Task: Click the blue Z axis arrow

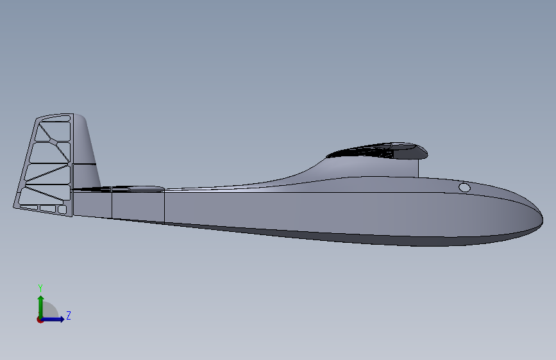Action: [53, 319]
